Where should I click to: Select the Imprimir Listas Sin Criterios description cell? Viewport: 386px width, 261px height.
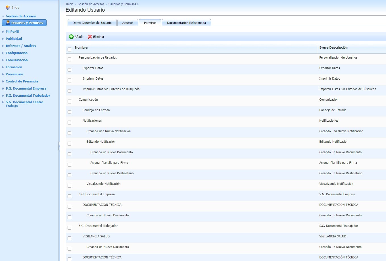(348, 89)
